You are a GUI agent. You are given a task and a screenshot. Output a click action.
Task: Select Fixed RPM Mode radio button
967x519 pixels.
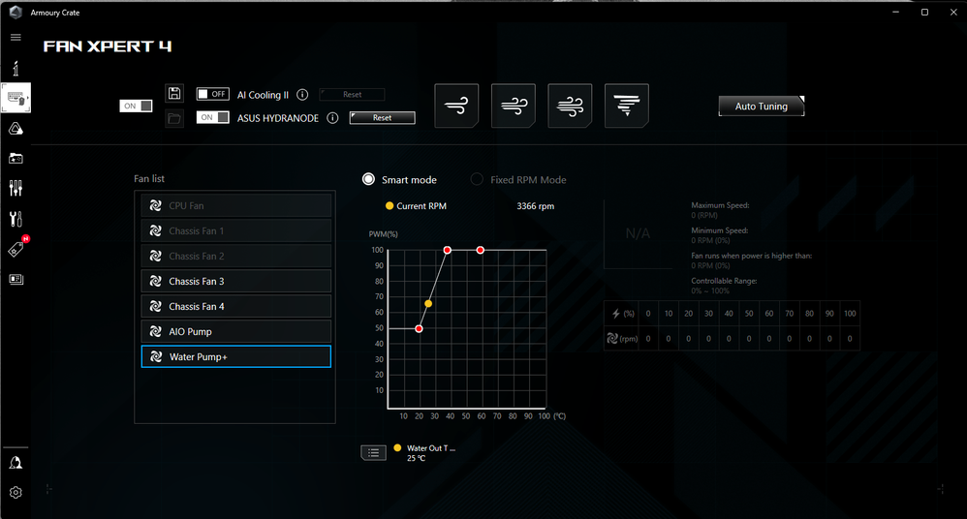477,179
